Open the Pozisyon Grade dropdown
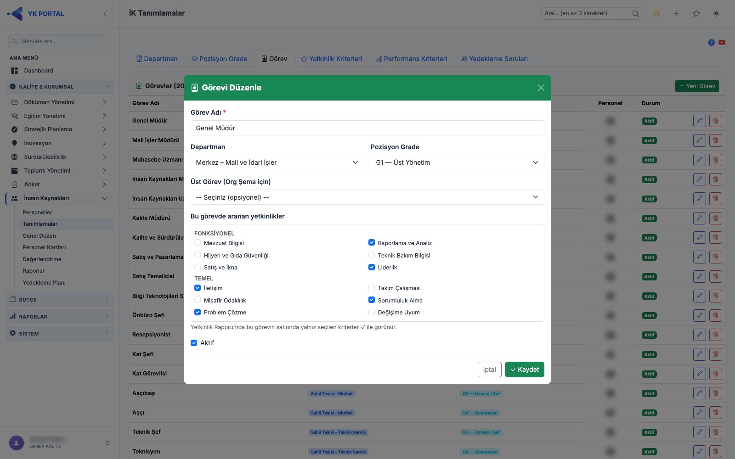 [x=457, y=162]
